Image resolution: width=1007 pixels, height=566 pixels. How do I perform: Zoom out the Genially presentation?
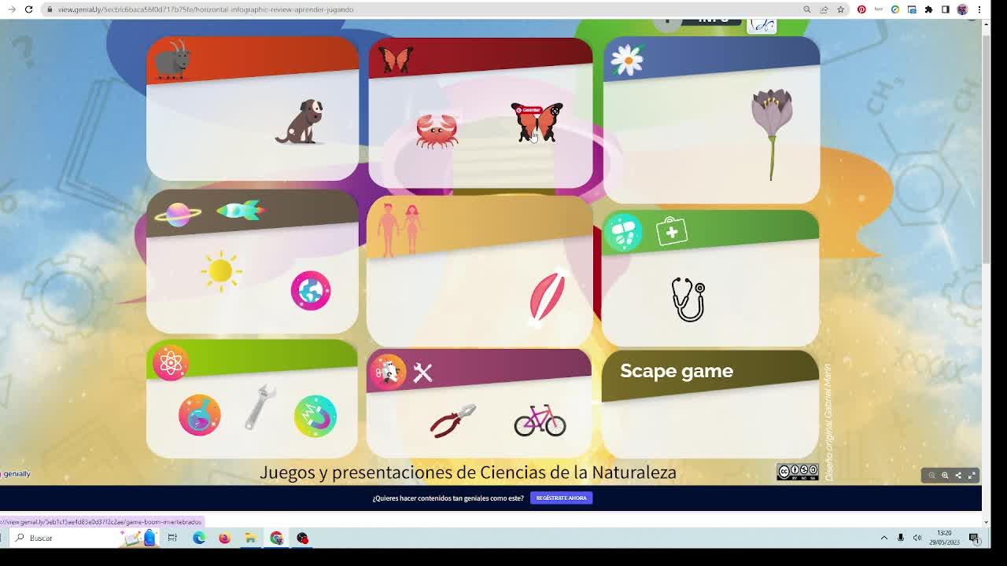point(931,476)
